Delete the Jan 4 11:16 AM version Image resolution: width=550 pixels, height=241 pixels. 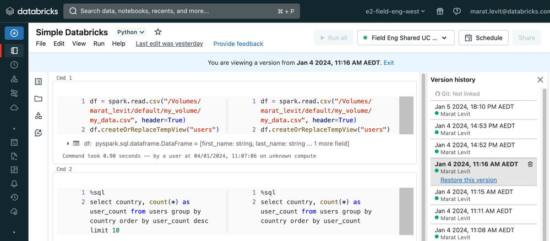pyautogui.click(x=530, y=164)
